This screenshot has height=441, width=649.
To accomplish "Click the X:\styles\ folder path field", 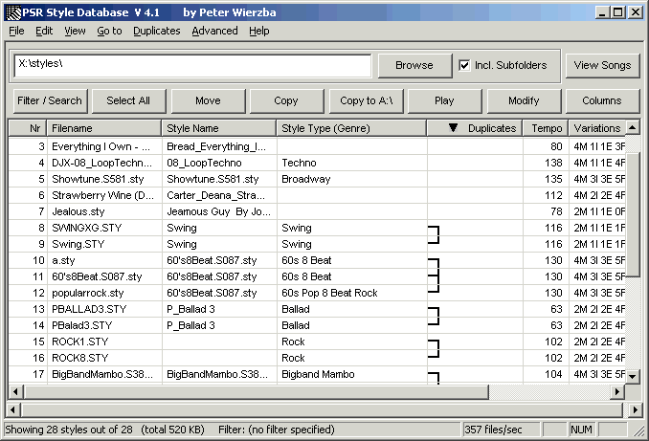I will [192, 65].
